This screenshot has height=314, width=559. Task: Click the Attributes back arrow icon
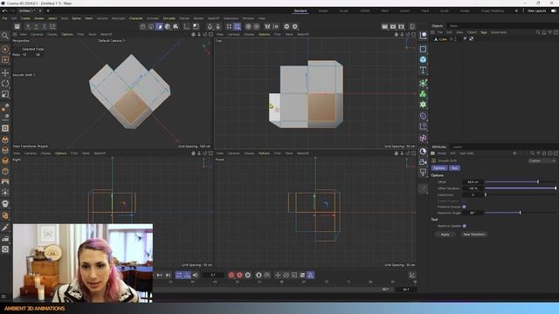click(514, 154)
